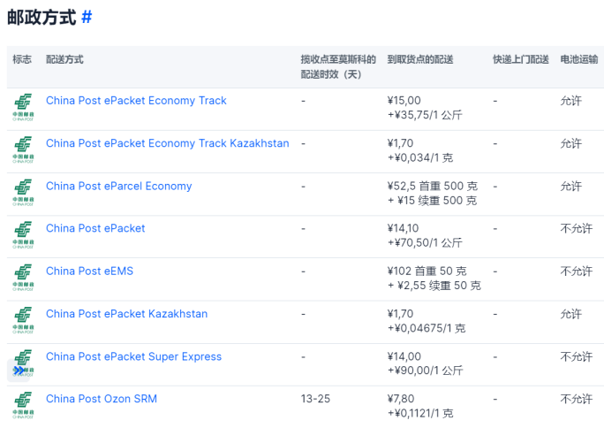Click the 配送方式 column header
Viewport: 604px width, 428px height.
pyautogui.click(x=64, y=59)
